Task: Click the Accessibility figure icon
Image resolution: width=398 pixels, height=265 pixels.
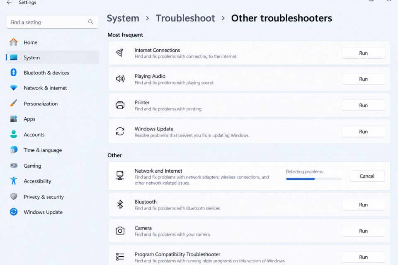Action: point(14,181)
